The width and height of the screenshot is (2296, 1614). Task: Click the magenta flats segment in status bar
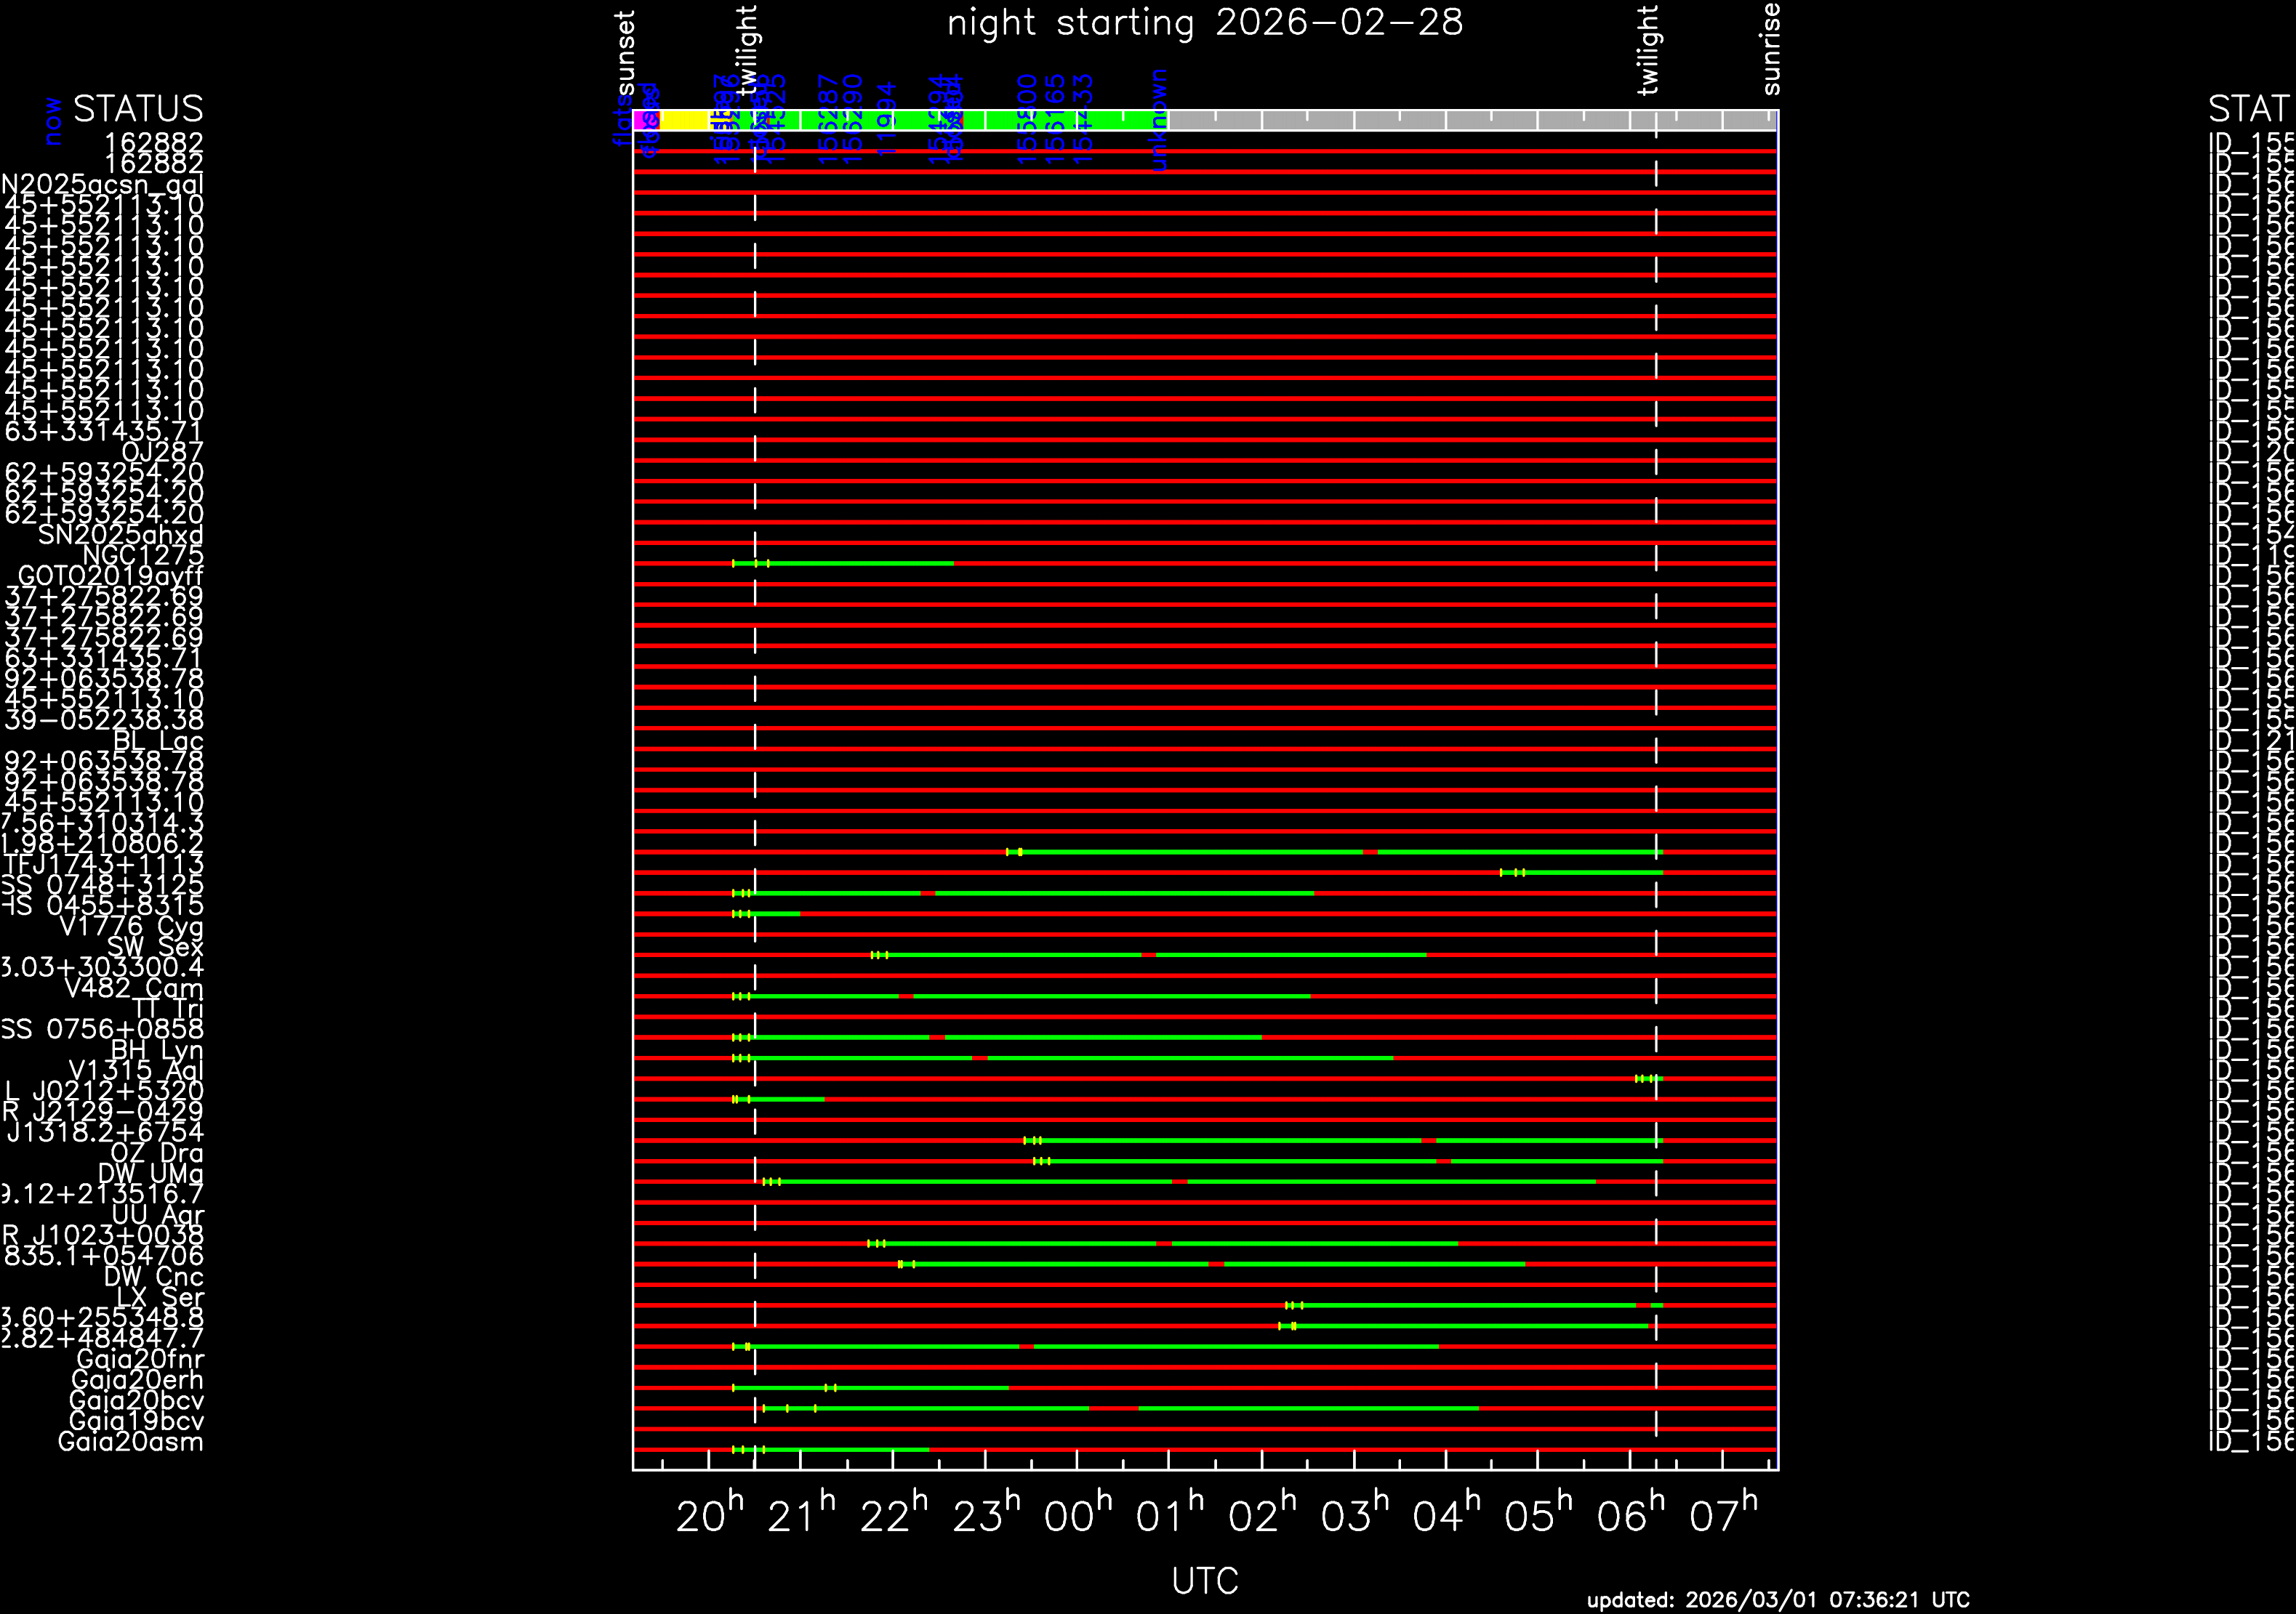tap(638, 121)
